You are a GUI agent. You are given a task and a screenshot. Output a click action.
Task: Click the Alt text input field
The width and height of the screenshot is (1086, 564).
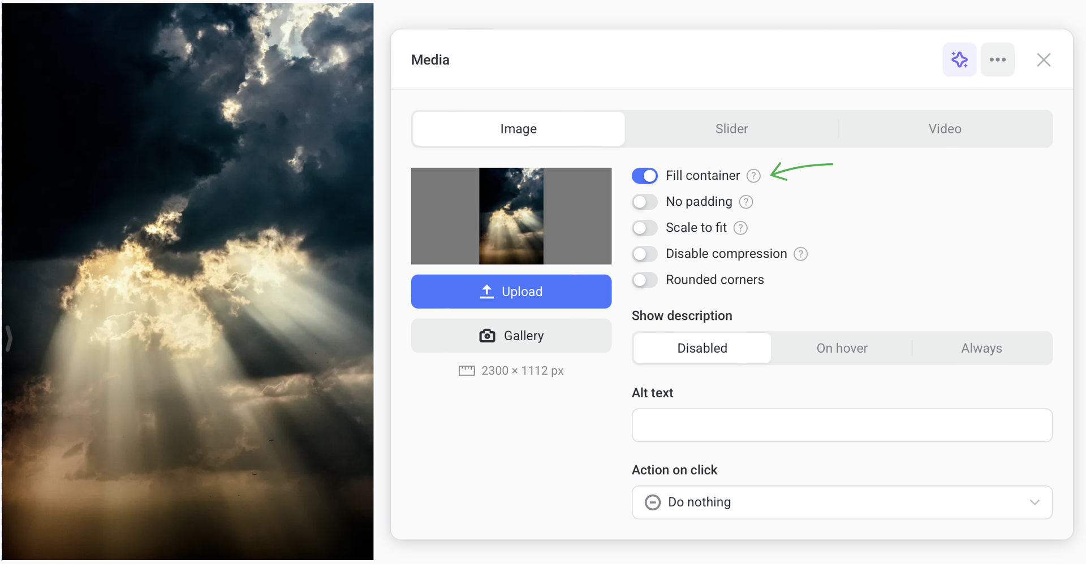coord(841,425)
